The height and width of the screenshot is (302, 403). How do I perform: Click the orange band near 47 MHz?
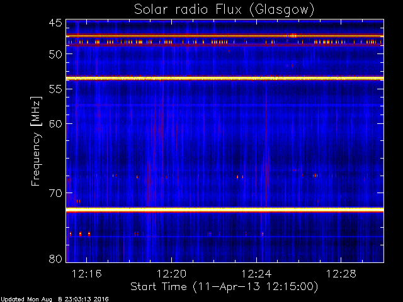tap(225, 36)
